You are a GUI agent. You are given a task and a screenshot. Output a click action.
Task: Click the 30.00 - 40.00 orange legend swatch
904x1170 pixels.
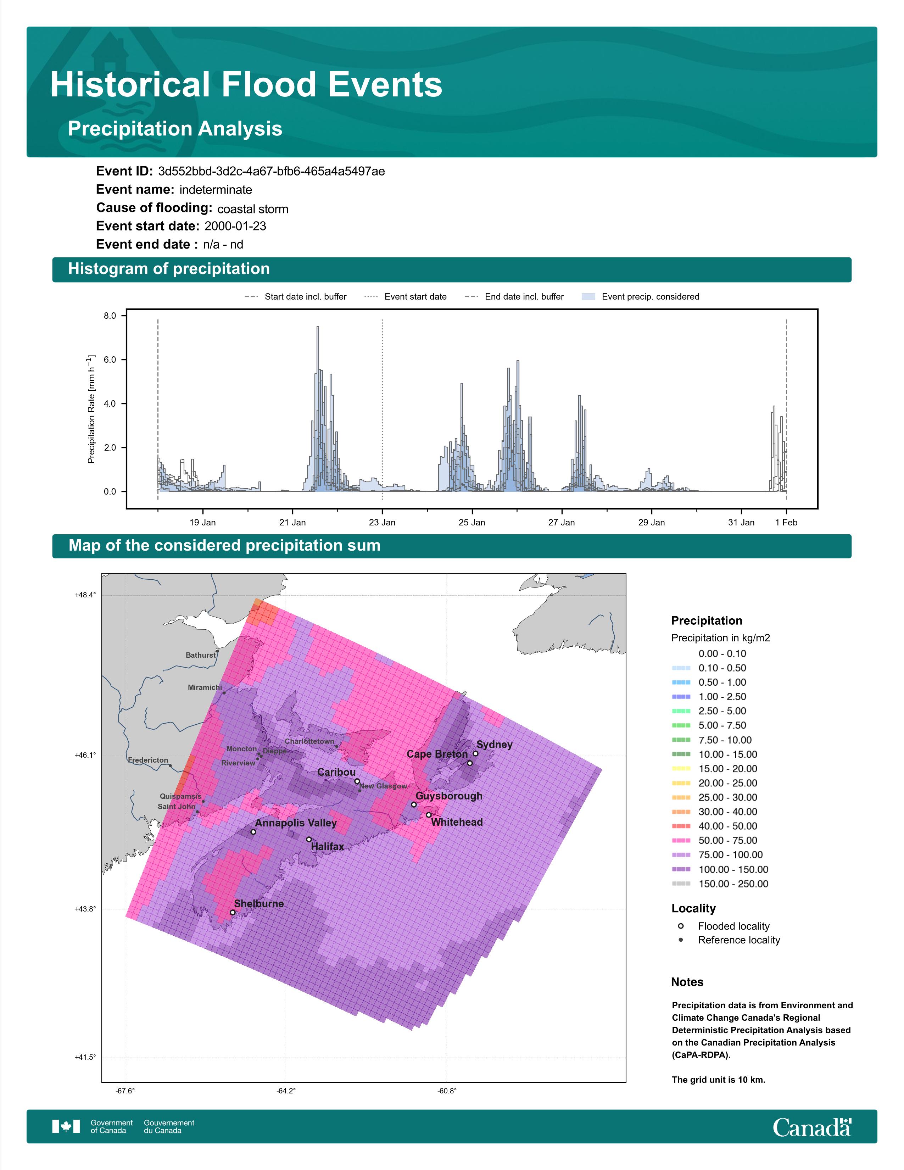[681, 812]
